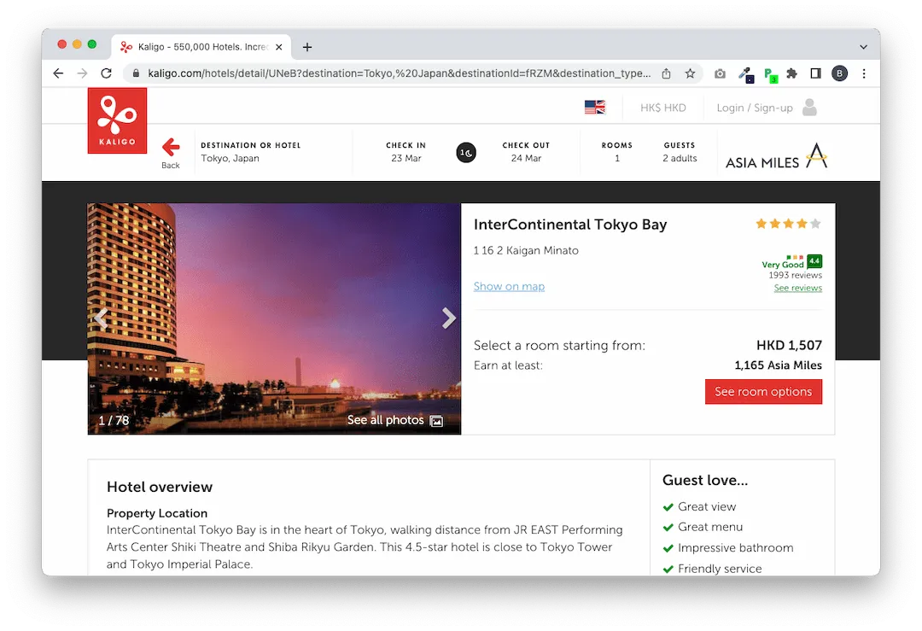Open a new browser tab

coord(307,47)
